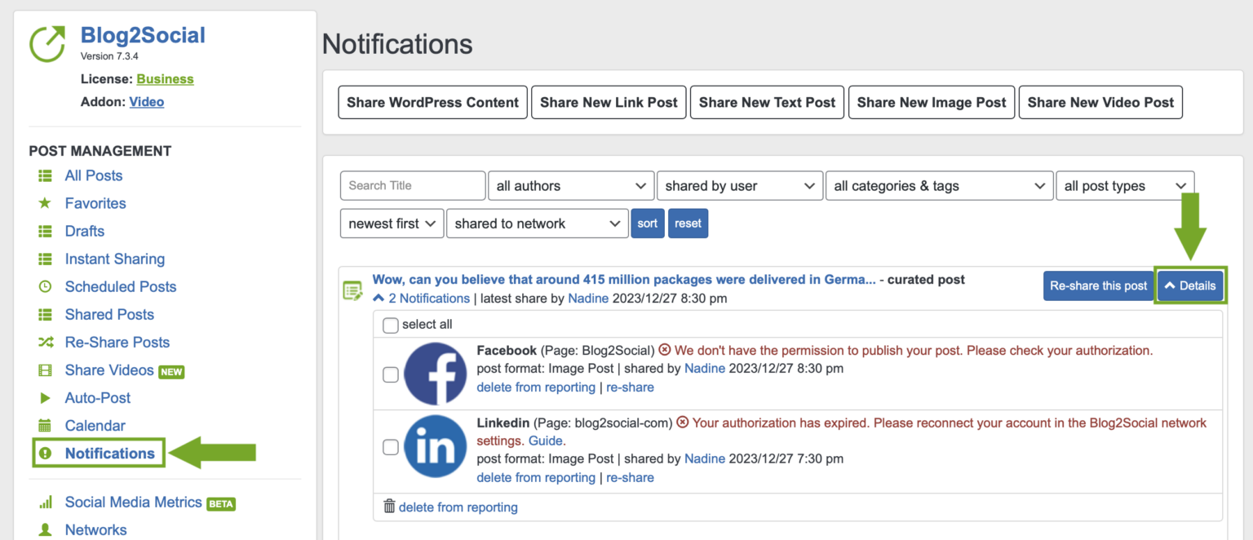This screenshot has width=1253, height=540.
Task: Click the Facebook error status icon
Action: click(665, 351)
